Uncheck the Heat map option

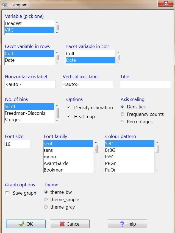[x=68, y=116]
